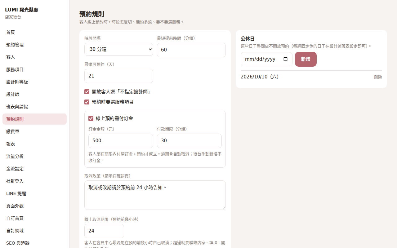The image size is (397, 248).
Task: Toggle 開放客人選「不指定設計師」 checkbox
Action: coord(87,92)
